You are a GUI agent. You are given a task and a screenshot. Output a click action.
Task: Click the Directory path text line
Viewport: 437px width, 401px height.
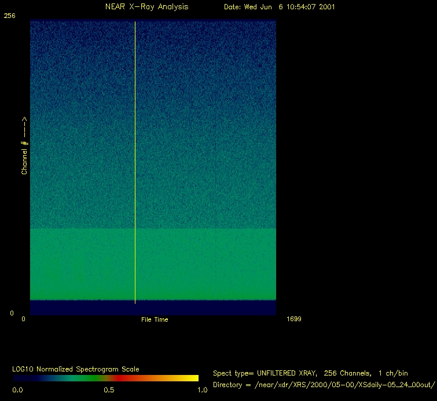pyautogui.click(x=324, y=385)
